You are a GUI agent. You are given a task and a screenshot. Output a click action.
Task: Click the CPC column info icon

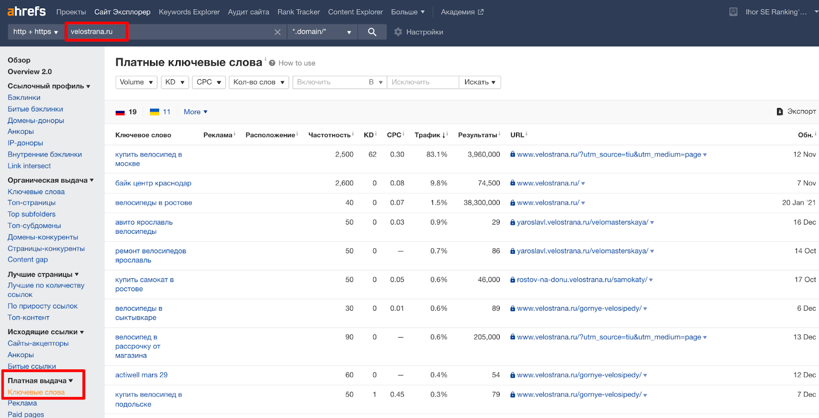point(403,134)
